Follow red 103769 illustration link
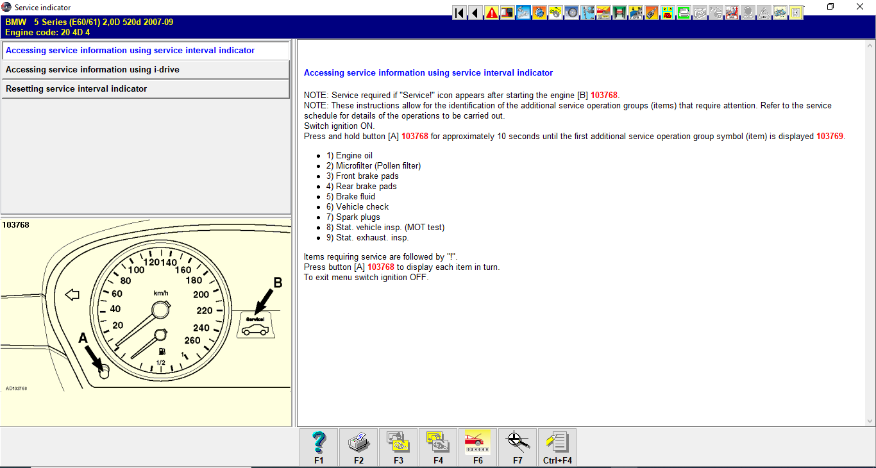876x468 pixels. (x=830, y=137)
